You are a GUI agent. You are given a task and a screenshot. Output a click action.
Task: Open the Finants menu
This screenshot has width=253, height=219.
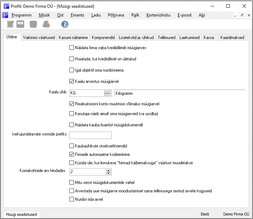click(x=77, y=15)
